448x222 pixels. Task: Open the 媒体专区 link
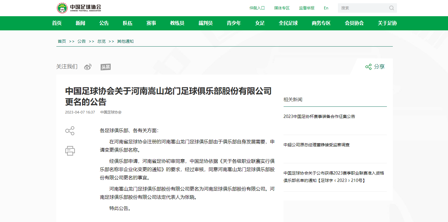(282, 8)
